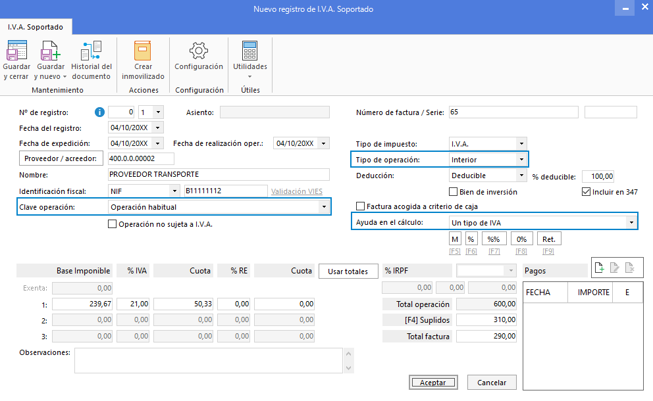Click the Observaciones scroll up arrow
653x401 pixels.
(x=349, y=354)
